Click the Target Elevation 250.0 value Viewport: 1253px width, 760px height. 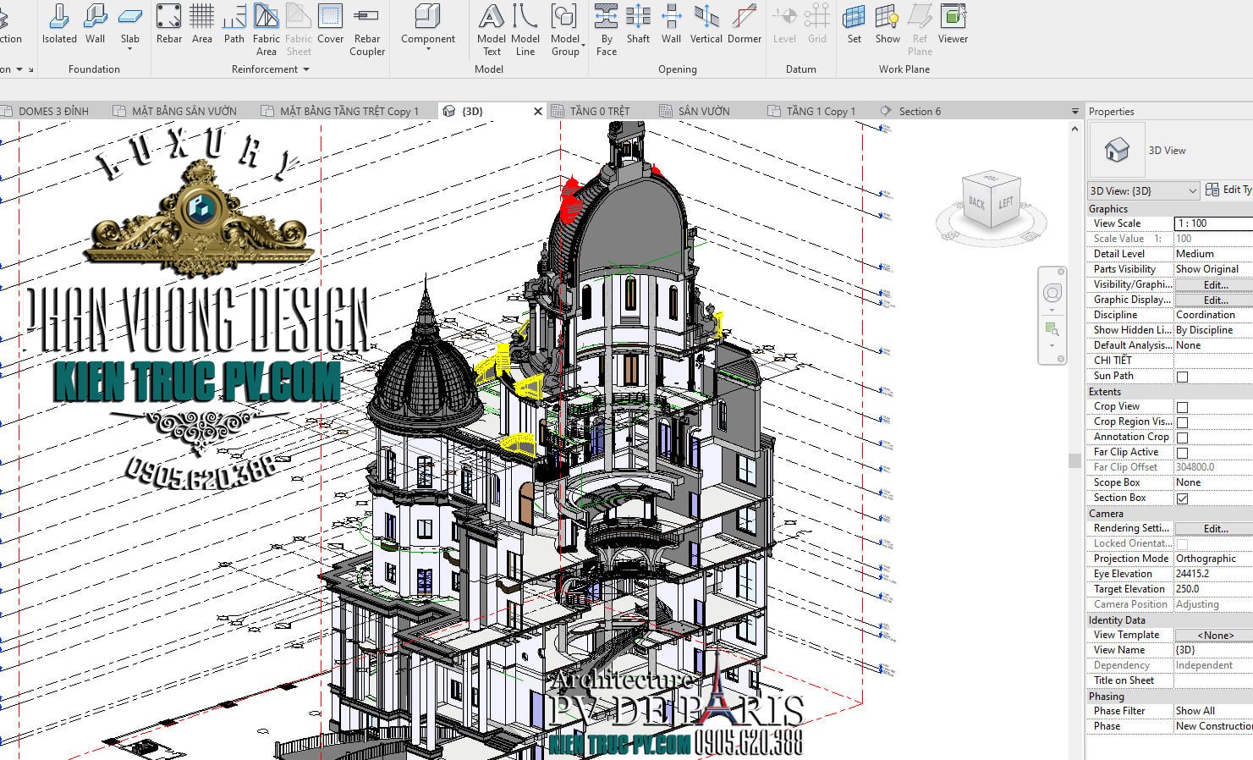tap(1213, 589)
